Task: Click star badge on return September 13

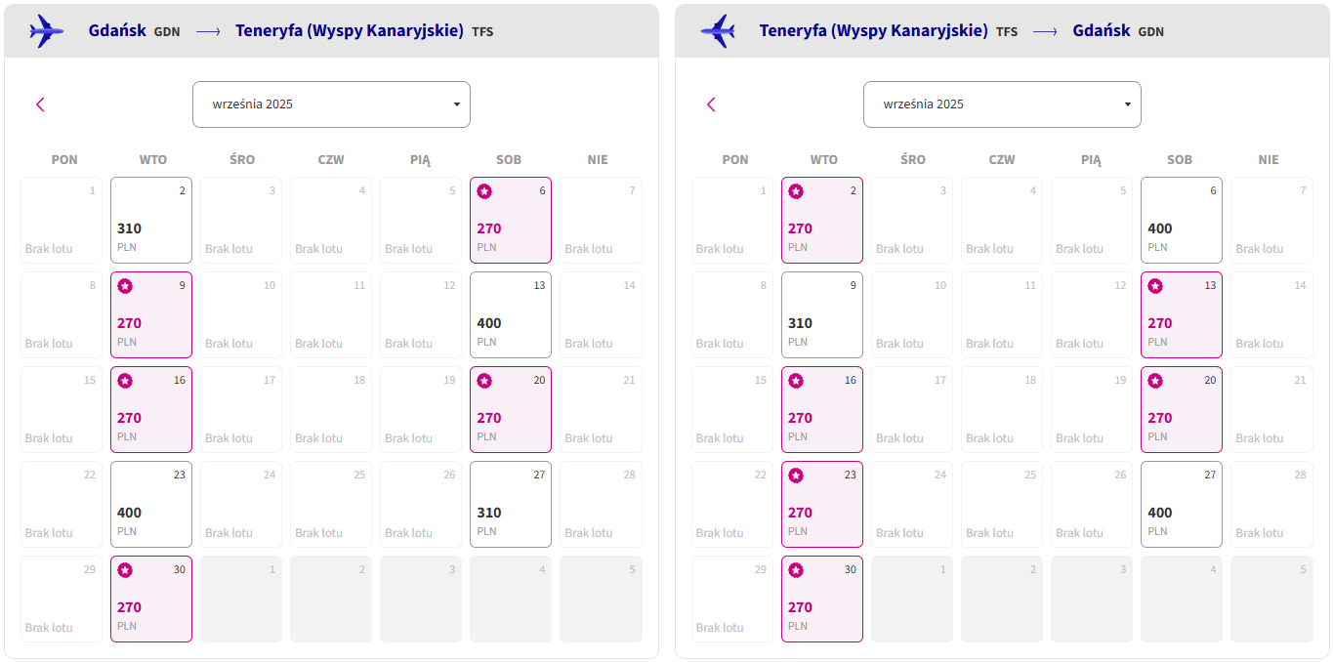Action: [1155, 286]
